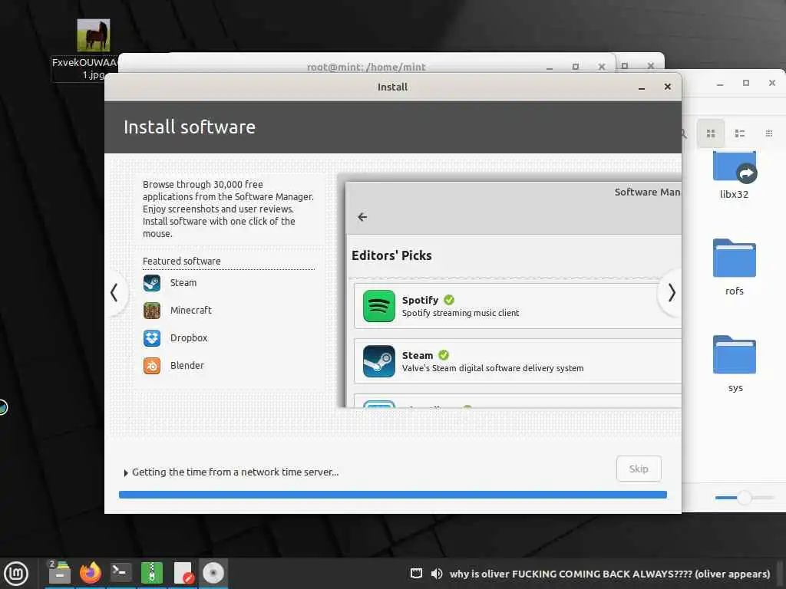Click the Spotify app icon in Editors' Picks
Screen dimensions: 786x589
379,306
